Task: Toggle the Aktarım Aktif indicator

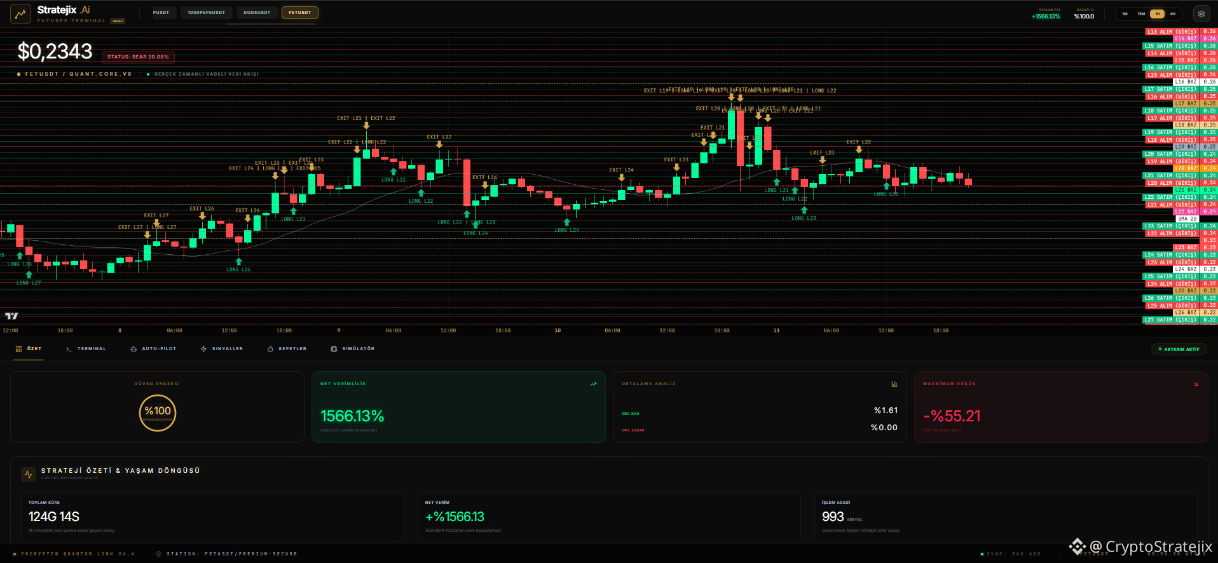Action: (1179, 349)
